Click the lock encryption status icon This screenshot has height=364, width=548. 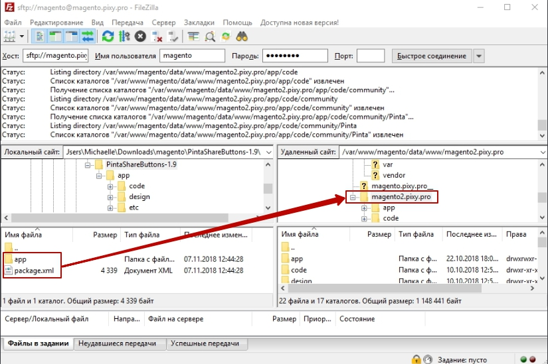tap(416, 359)
